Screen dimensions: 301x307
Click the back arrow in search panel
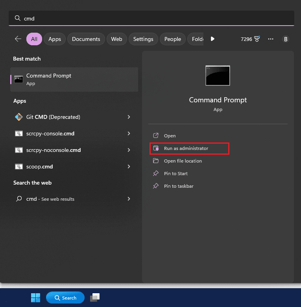pos(18,39)
